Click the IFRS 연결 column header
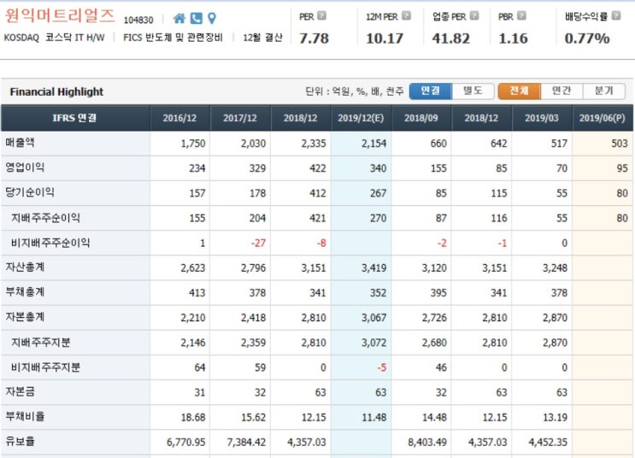Screen dimensions: 635x458 click(75, 118)
